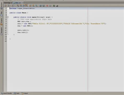Click Shift Line Right icon
124x95 pixels.
point(43,6)
